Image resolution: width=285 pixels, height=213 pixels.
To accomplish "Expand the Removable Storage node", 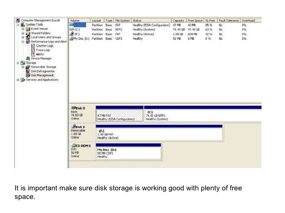I will point(23,67).
